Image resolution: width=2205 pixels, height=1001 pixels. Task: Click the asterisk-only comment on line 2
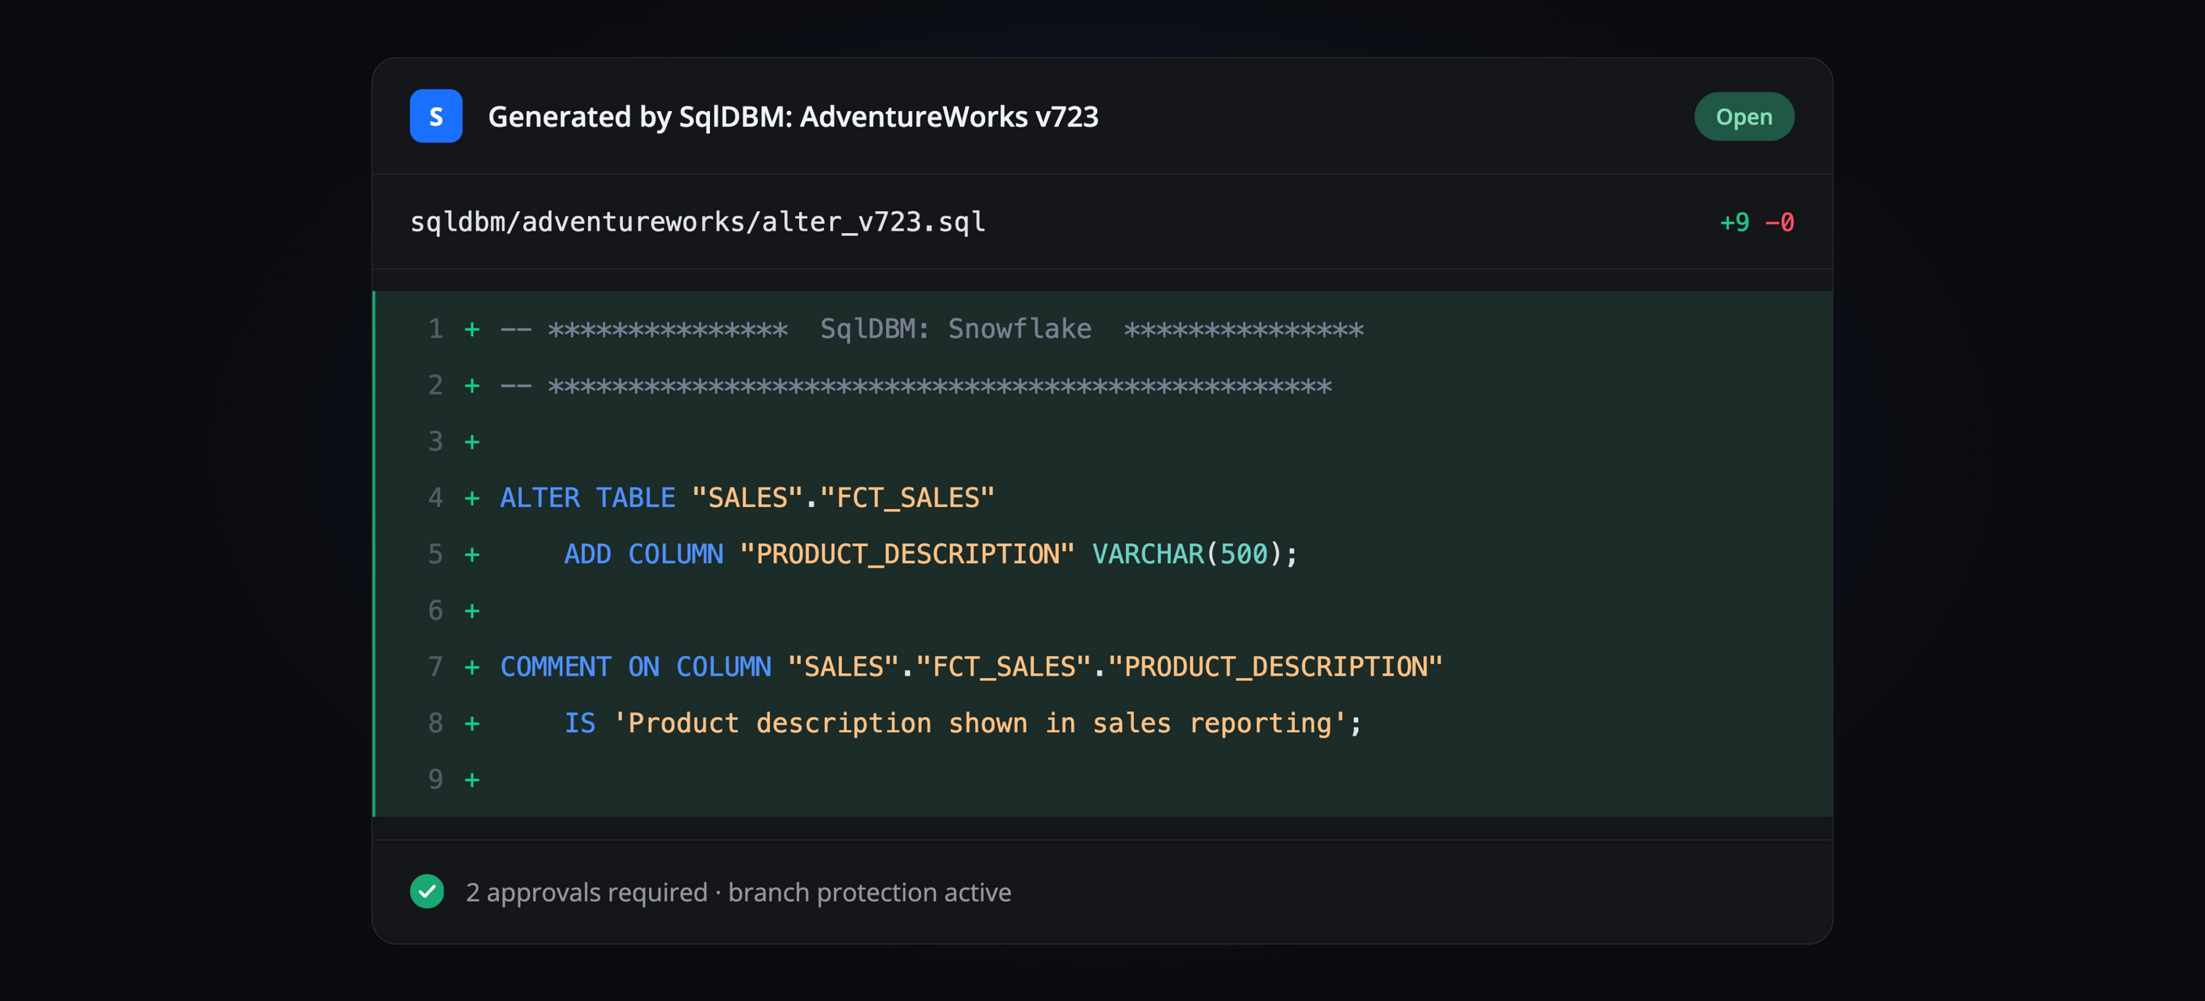pyautogui.click(x=915, y=386)
